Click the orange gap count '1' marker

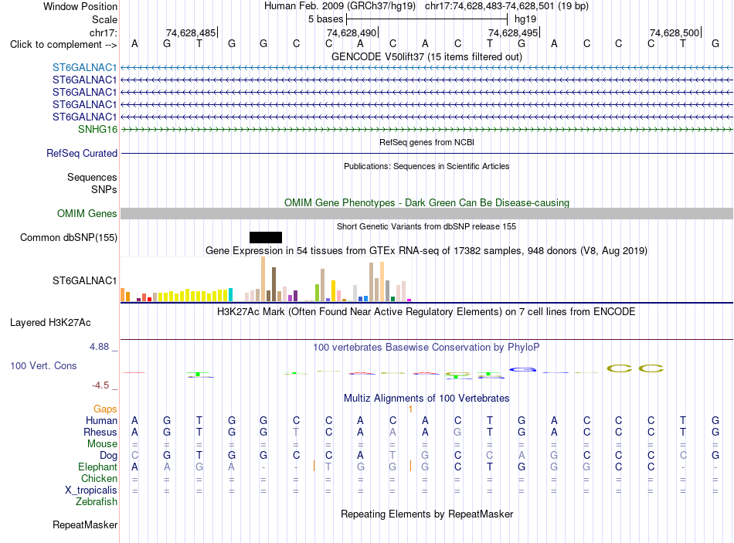(410, 409)
